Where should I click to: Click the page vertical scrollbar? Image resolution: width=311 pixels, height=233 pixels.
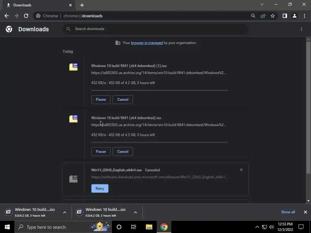tap(308, 107)
